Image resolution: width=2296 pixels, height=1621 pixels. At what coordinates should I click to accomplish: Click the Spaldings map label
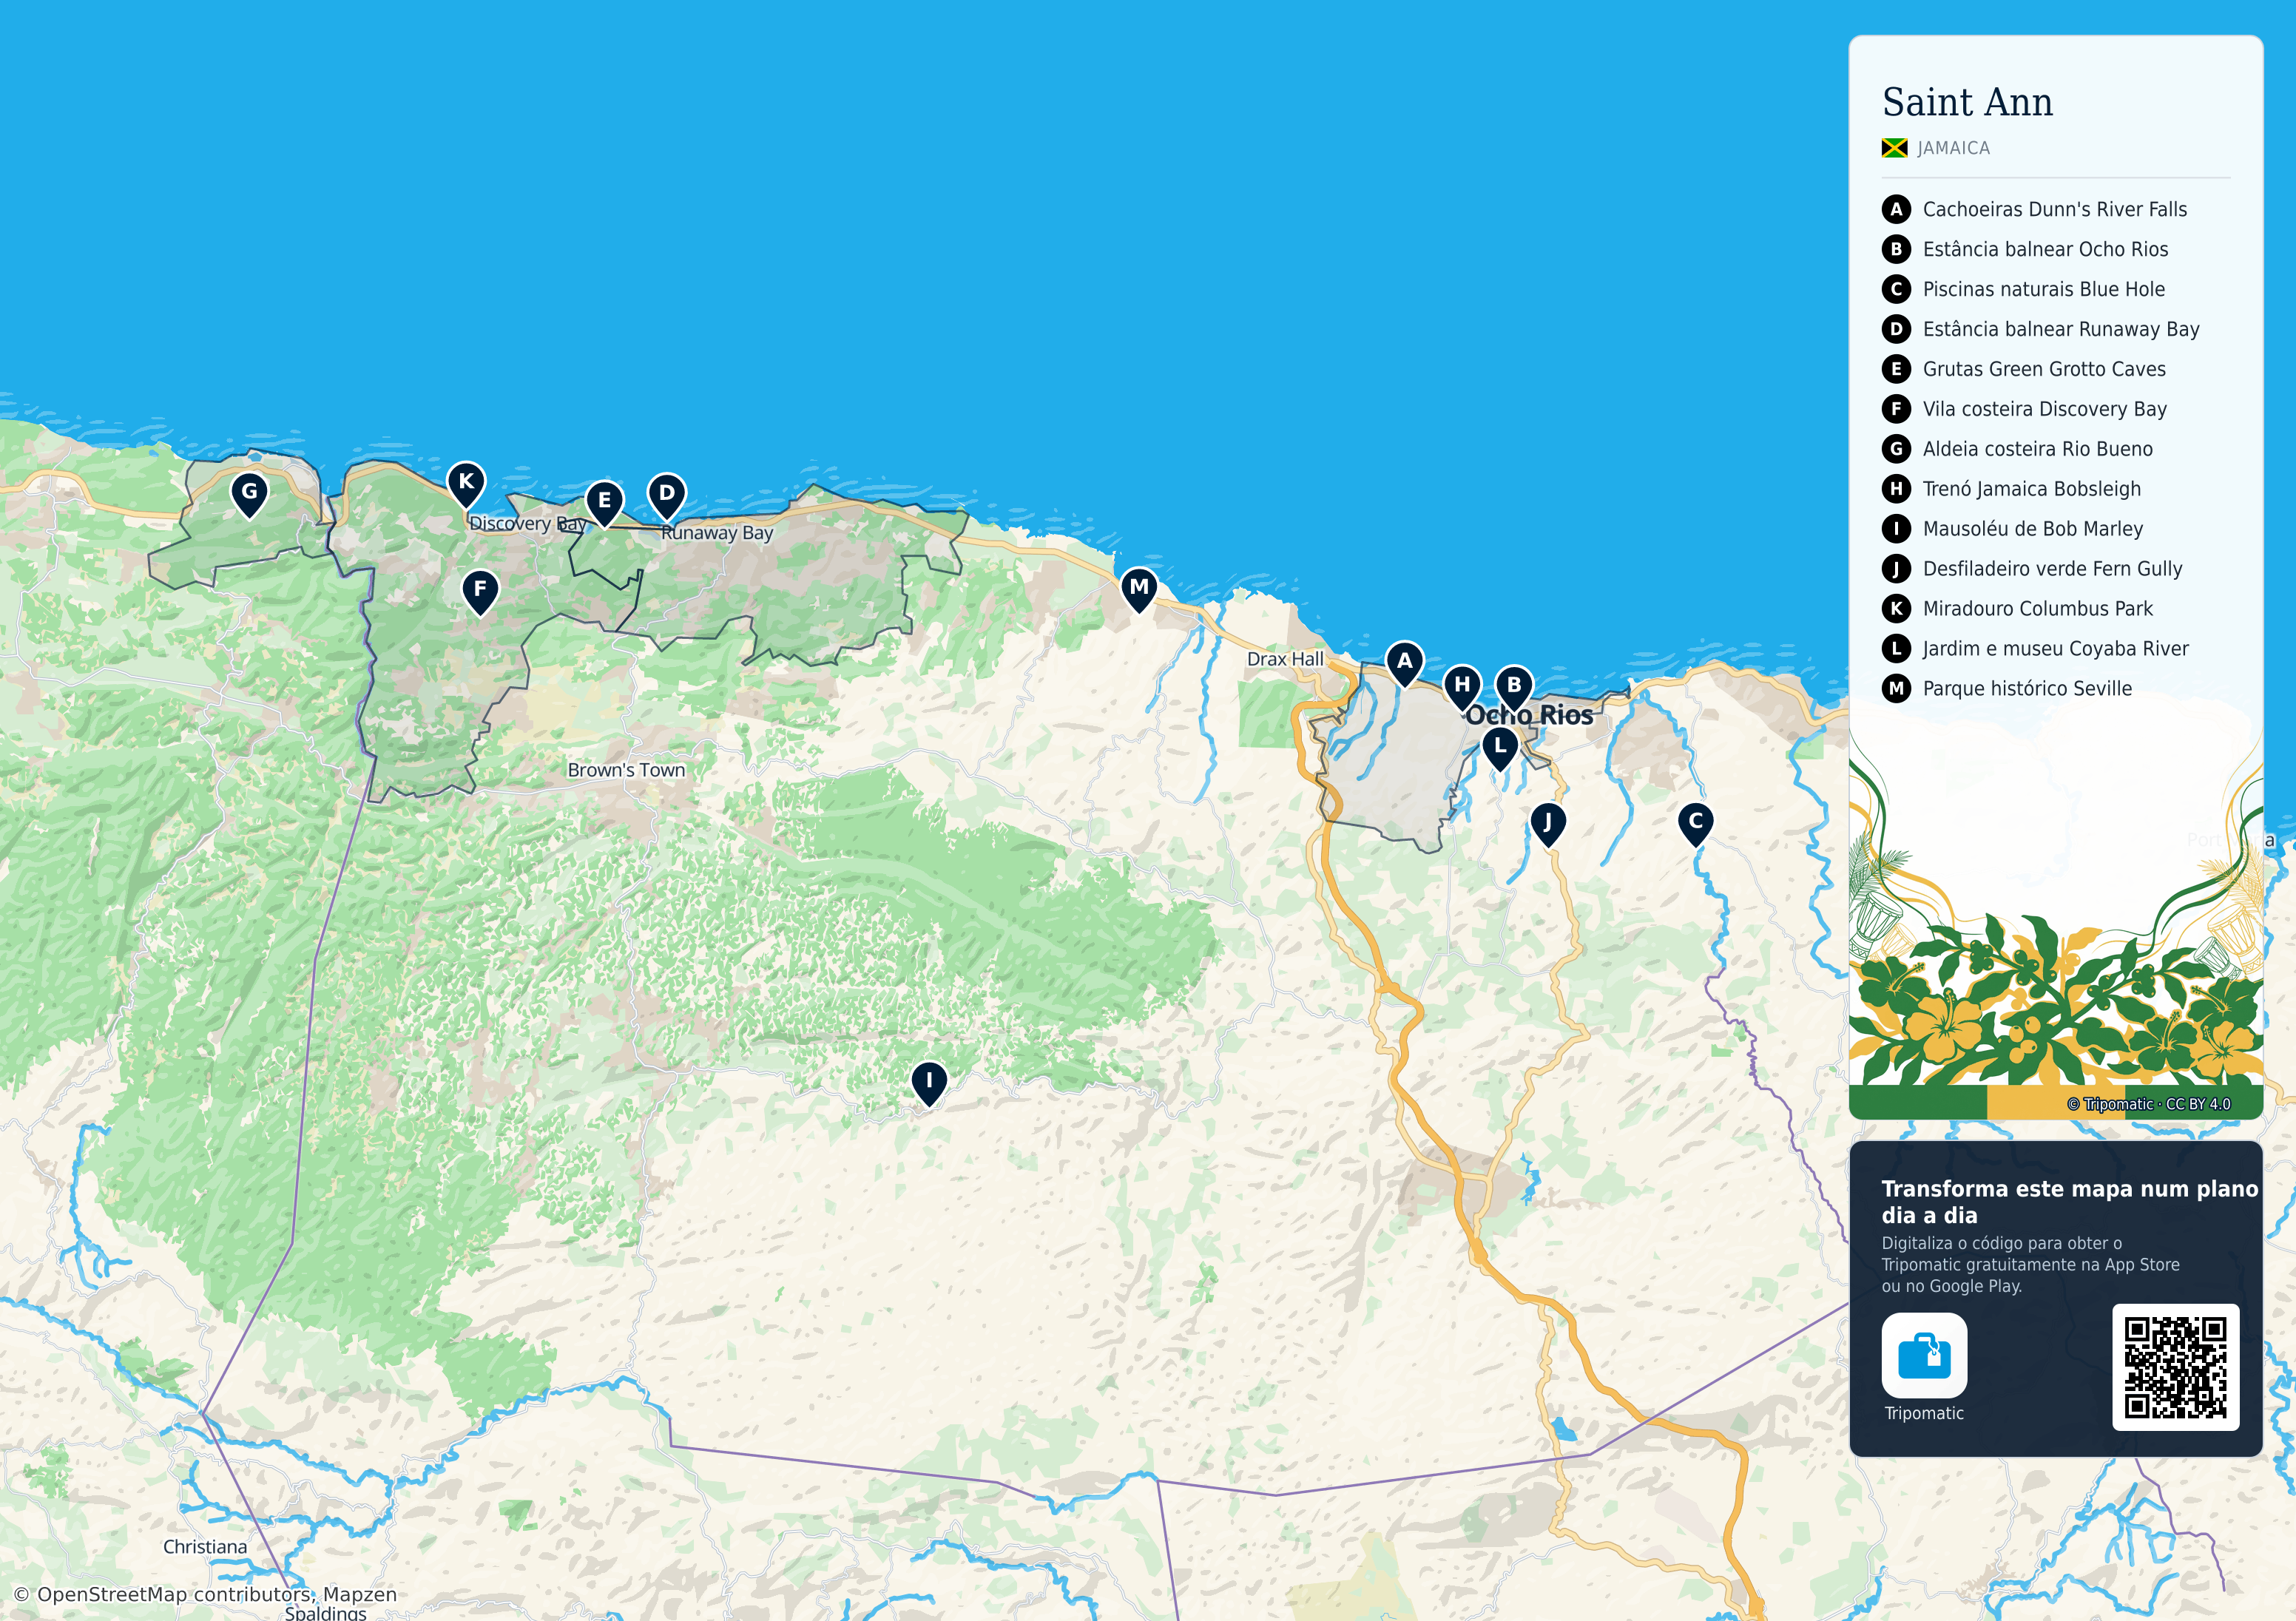[325, 1613]
